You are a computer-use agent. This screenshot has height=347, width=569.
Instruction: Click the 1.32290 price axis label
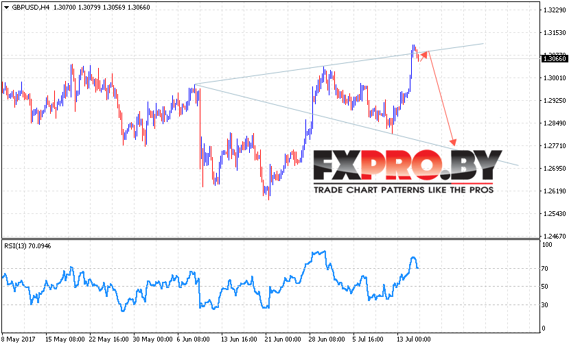pyautogui.click(x=555, y=10)
